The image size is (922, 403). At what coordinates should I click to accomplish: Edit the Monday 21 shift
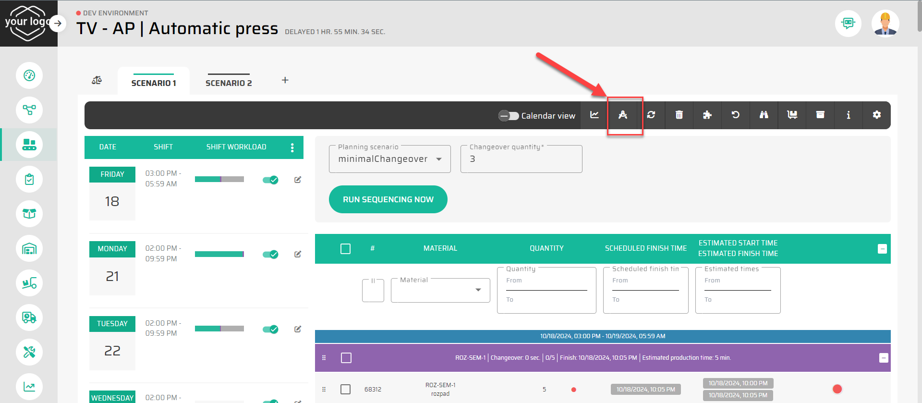tap(298, 254)
